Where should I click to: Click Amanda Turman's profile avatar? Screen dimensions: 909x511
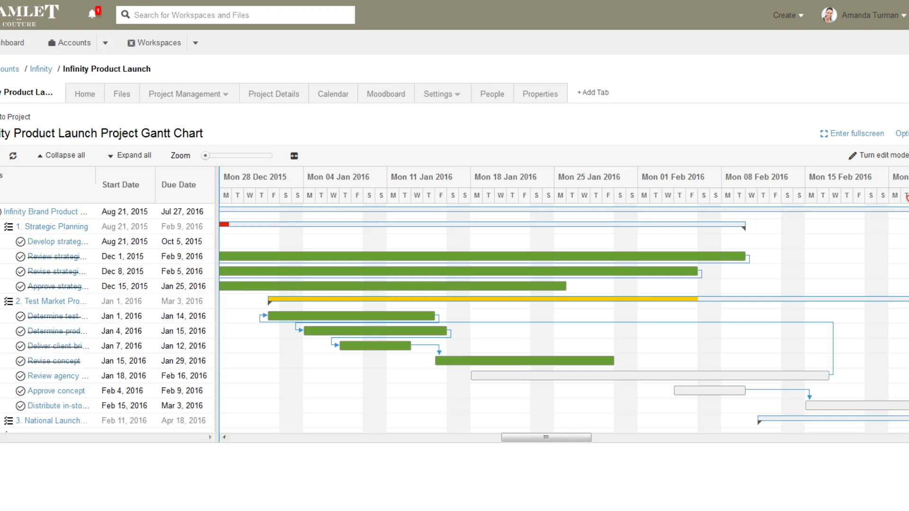coord(829,15)
